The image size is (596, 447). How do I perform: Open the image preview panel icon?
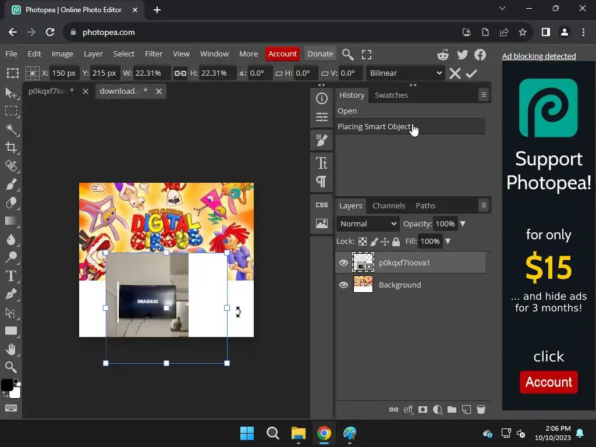pyautogui.click(x=321, y=223)
